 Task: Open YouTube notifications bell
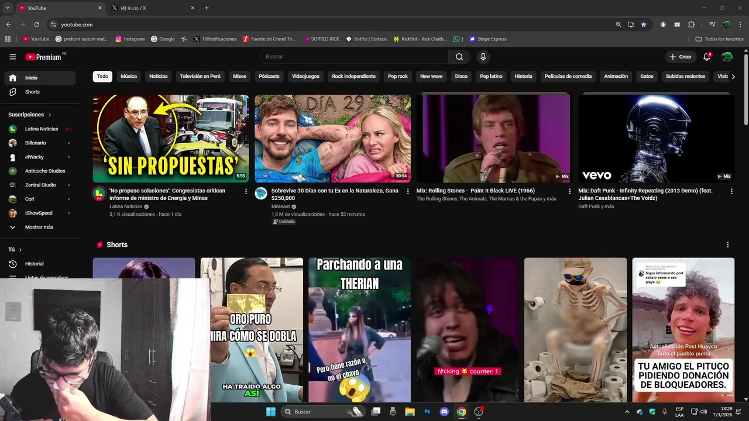click(x=707, y=57)
